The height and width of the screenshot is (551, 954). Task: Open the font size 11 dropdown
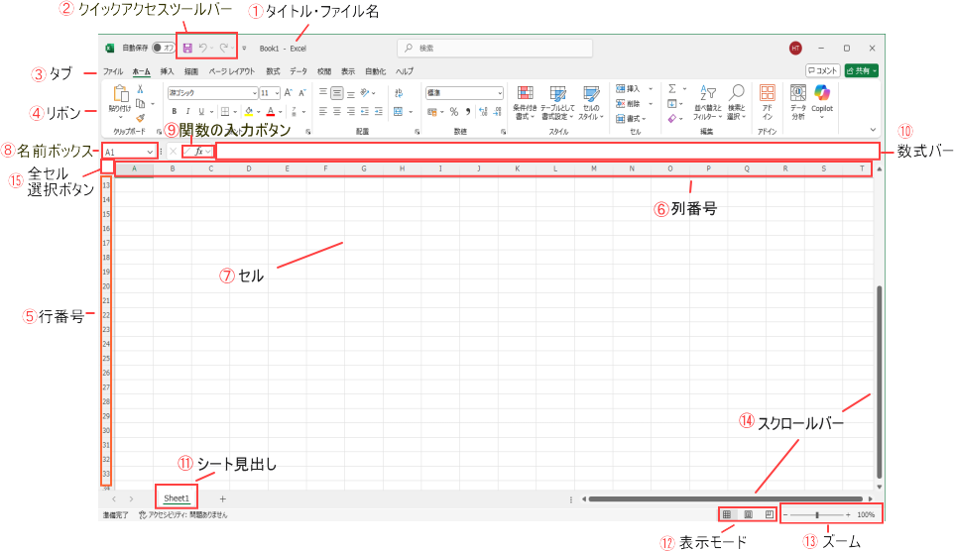[277, 93]
